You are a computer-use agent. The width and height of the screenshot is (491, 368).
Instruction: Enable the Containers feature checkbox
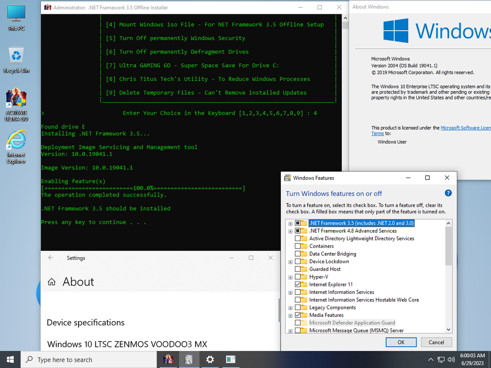point(297,246)
